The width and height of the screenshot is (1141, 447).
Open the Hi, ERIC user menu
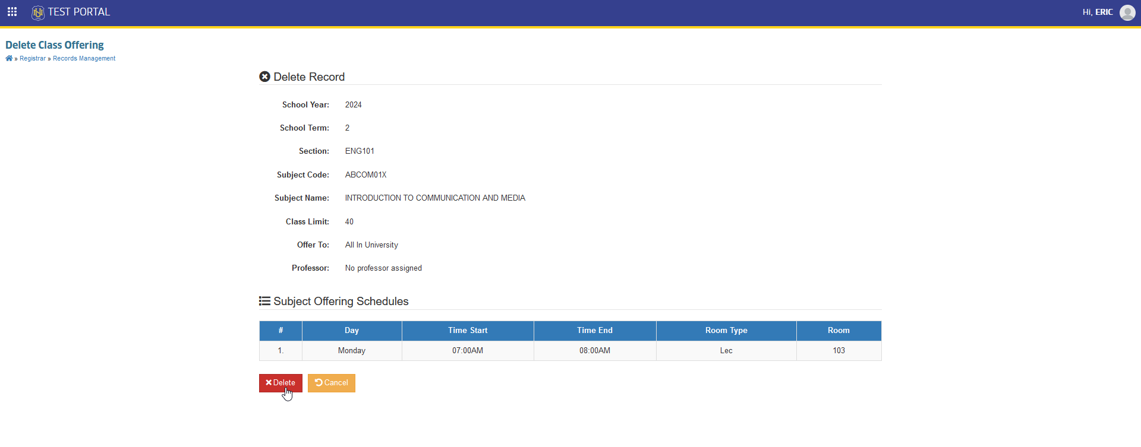coord(1098,12)
